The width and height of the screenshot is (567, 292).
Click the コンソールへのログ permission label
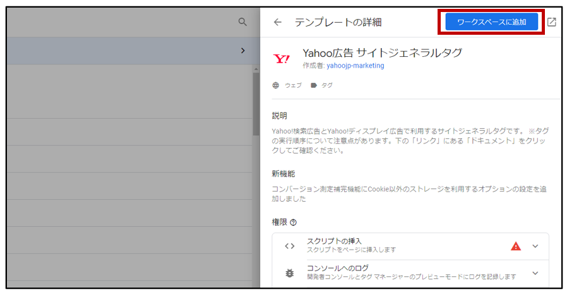pos(338,268)
